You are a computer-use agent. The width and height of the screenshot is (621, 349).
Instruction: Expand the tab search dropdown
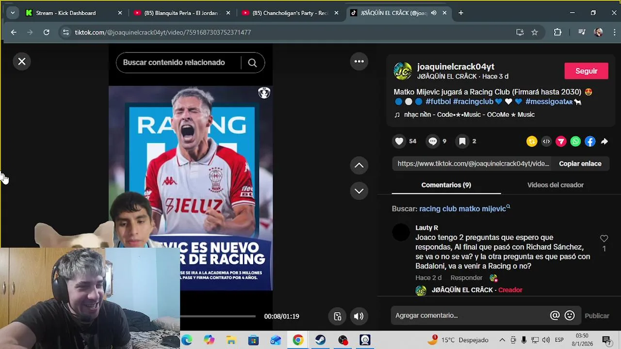13,13
